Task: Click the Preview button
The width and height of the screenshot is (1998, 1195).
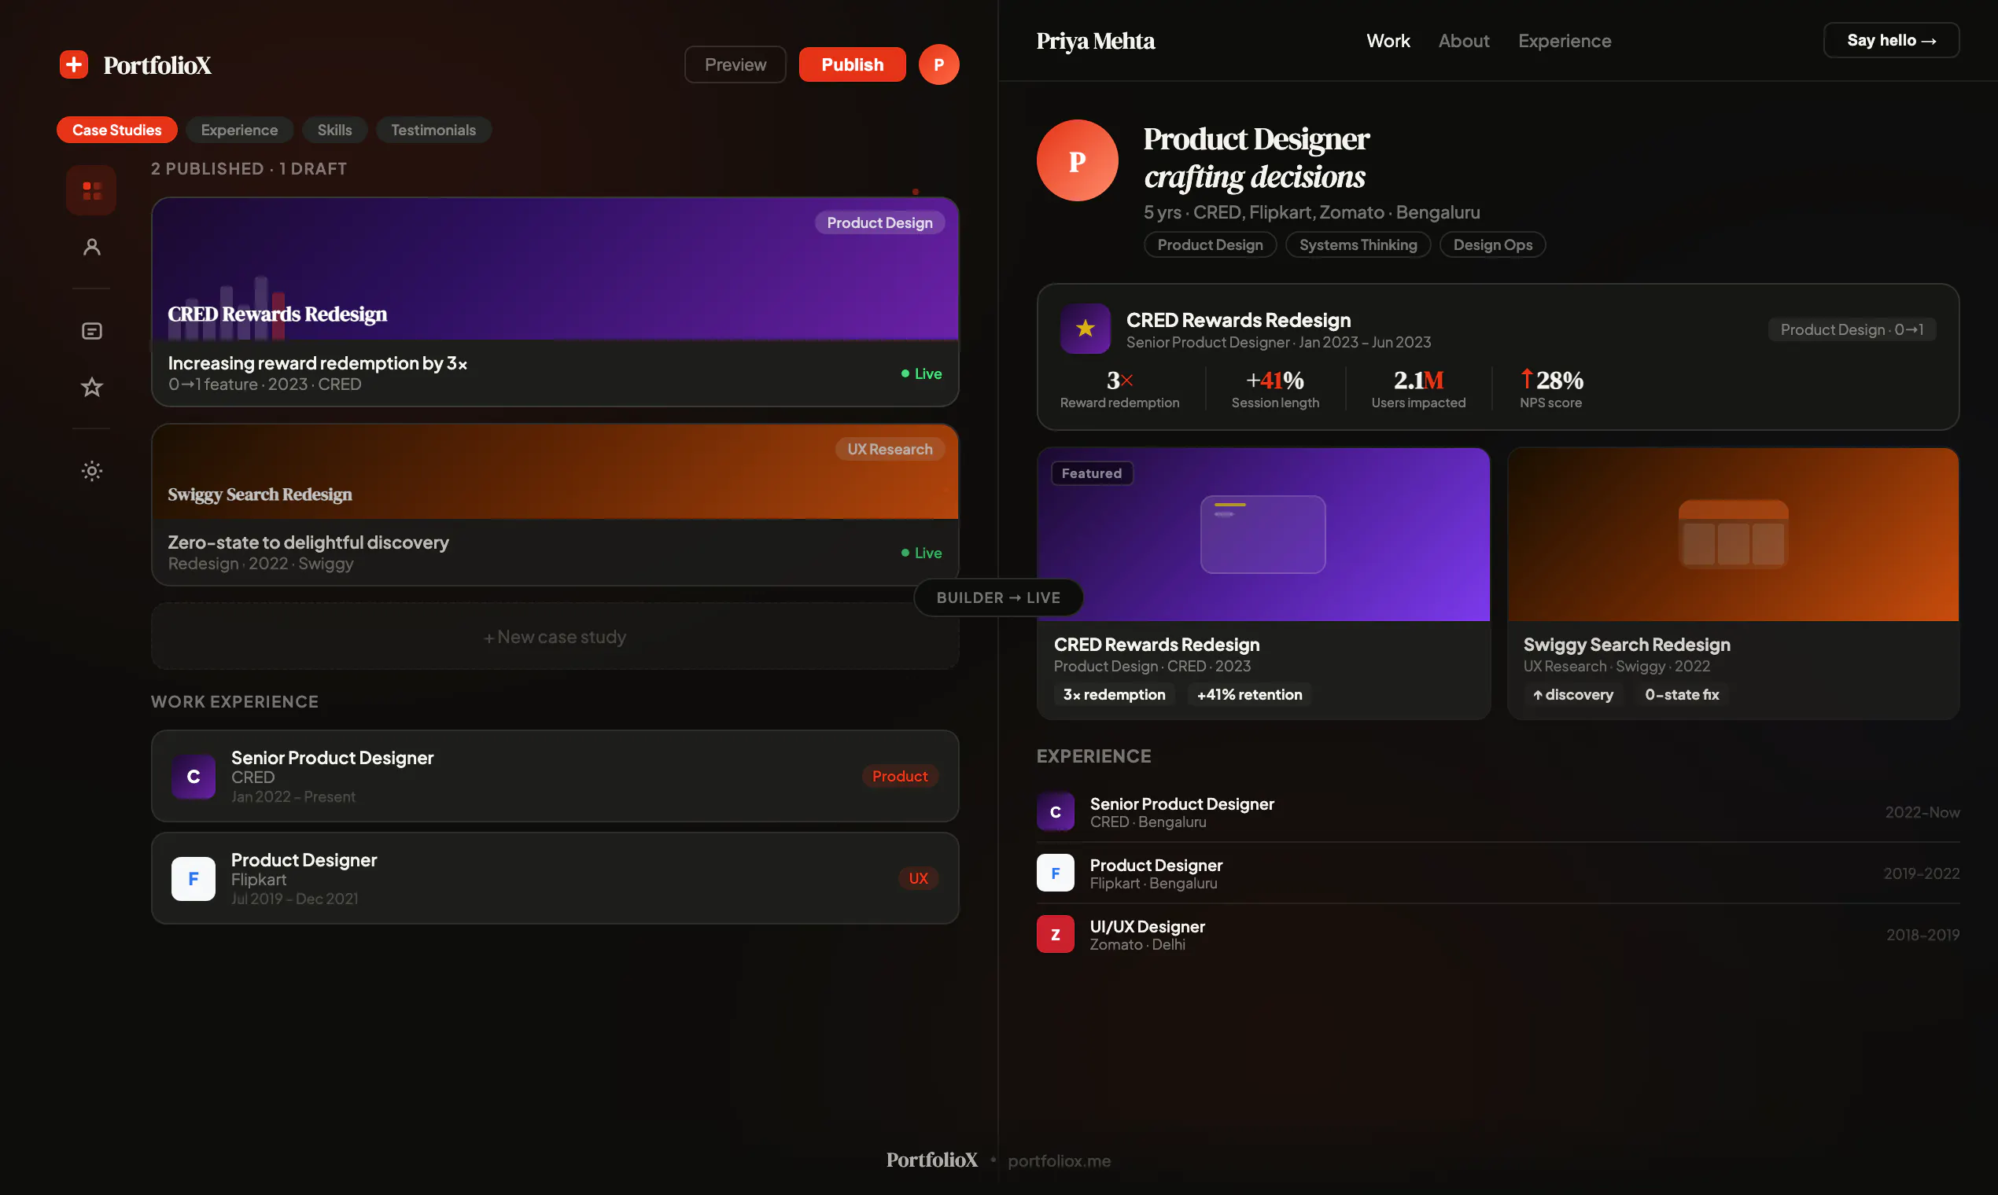Action: coord(735,64)
